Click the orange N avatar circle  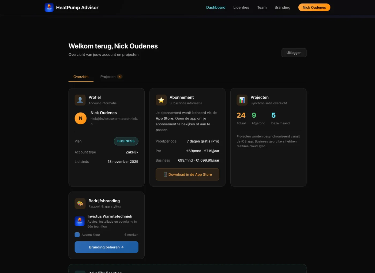point(80,118)
